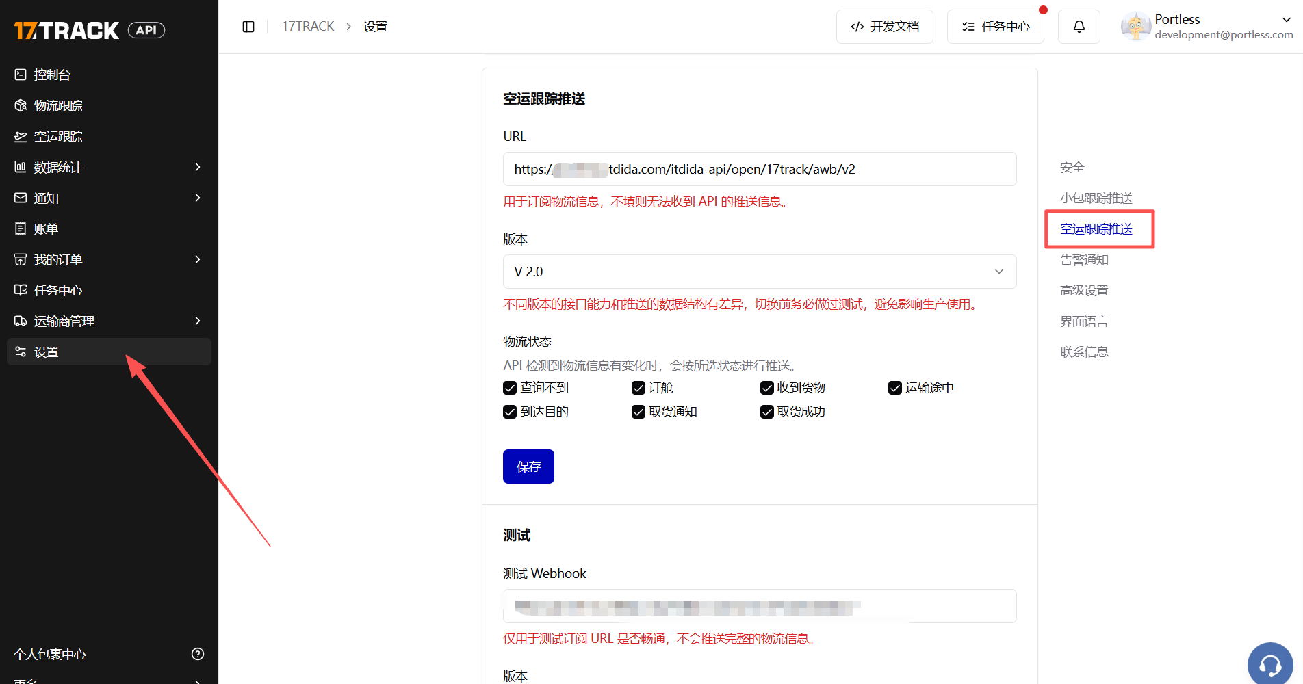Viewport: 1303px width, 684px height.
Task: Click the blue 保存 button
Action: [528, 466]
